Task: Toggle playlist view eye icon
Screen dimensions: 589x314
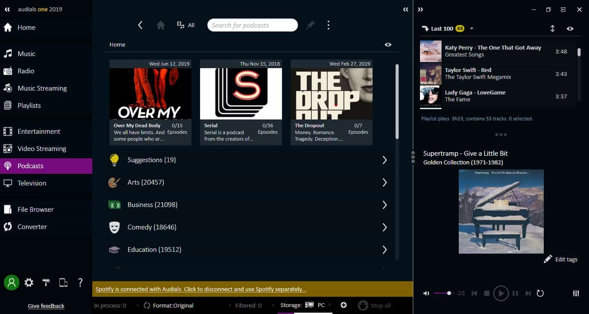Action: [570, 28]
